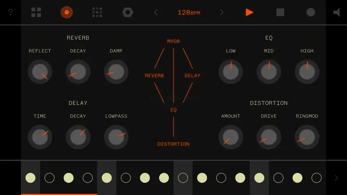Viewport: 347px width, 195px height.
Task: Click the DISTORTION section heading above the knobs
Action: coord(269,103)
